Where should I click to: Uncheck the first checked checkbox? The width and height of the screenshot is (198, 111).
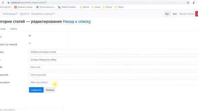pyautogui.click(x=30, y=36)
